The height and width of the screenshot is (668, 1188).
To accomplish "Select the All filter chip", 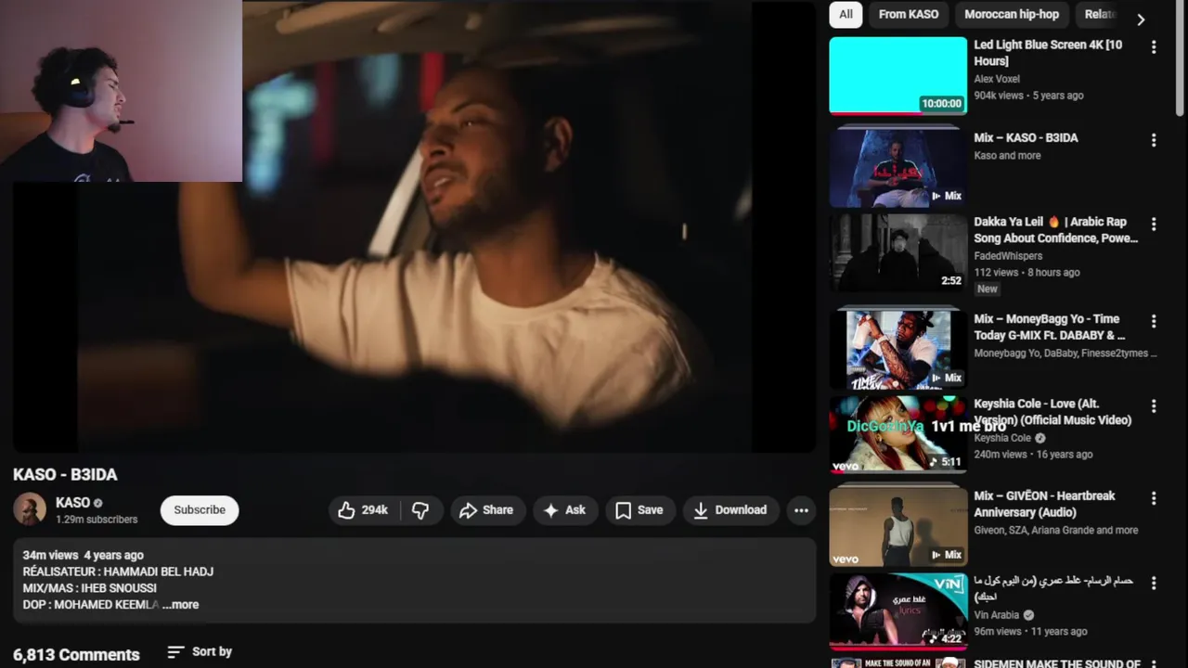I will pos(846,14).
